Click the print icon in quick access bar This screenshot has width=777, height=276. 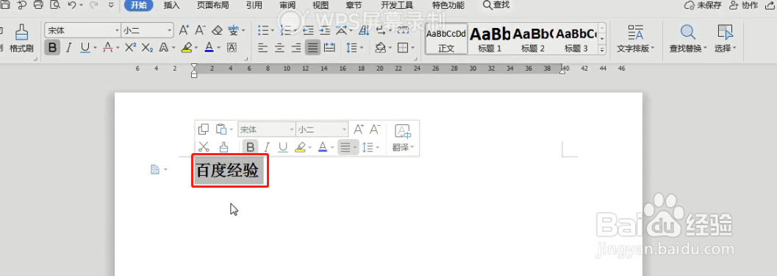[38, 5]
